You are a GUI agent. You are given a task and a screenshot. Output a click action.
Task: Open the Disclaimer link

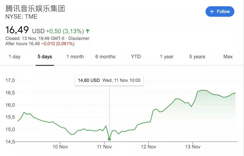(x=79, y=38)
